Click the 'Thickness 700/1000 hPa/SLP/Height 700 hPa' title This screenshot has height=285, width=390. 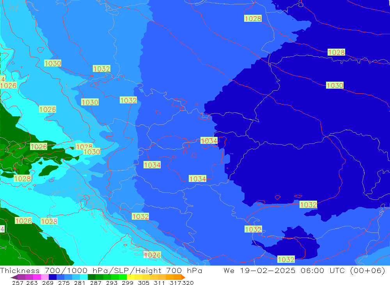point(101,270)
